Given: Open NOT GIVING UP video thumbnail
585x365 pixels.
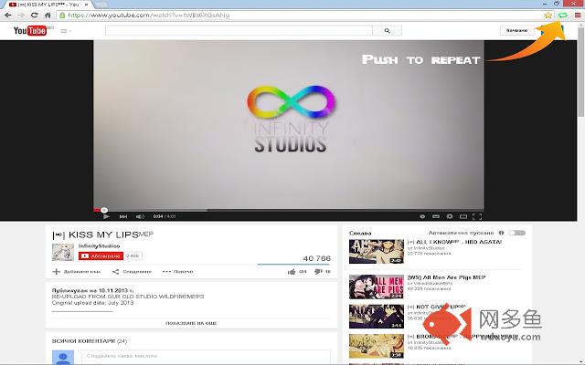Looking at the screenshot, I should click(377, 317).
